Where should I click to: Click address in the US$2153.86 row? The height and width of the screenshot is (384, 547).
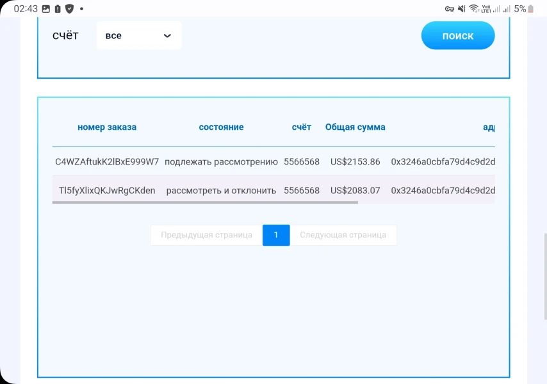[x=443, y=162]
